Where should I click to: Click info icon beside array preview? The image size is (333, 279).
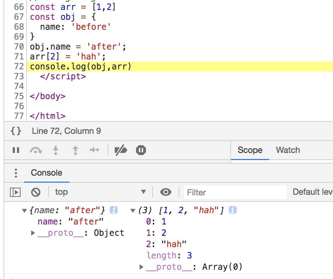232,210
